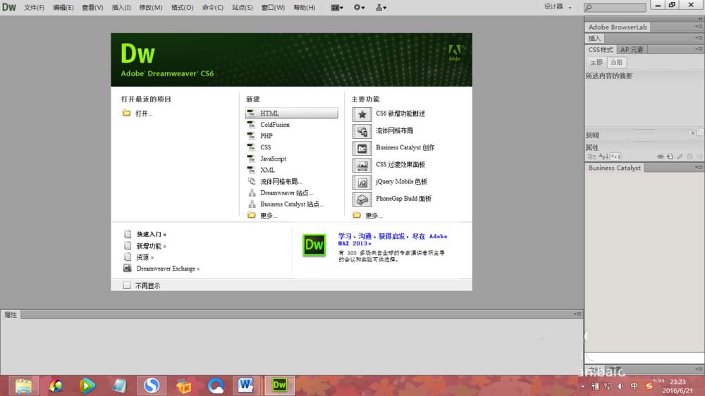Open the 编辑(E) menu
This screenshot has width=705, height=396.
click(x=63, y=7)
